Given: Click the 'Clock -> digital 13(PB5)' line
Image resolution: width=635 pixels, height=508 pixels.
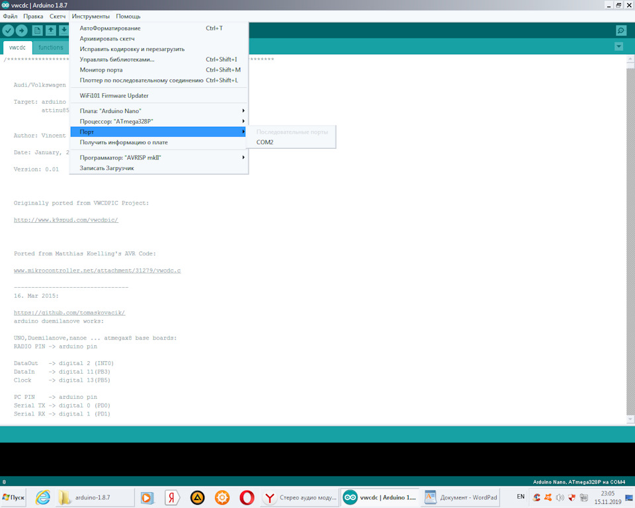Looking at the screenshot, I should (x=62, y=380).
